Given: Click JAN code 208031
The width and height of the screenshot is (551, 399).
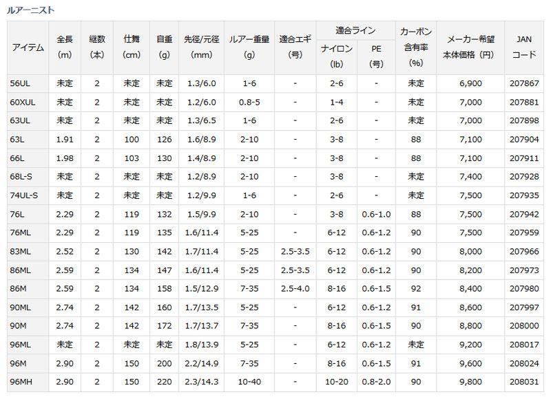Looking at the screenshot, I should (524, 382).
